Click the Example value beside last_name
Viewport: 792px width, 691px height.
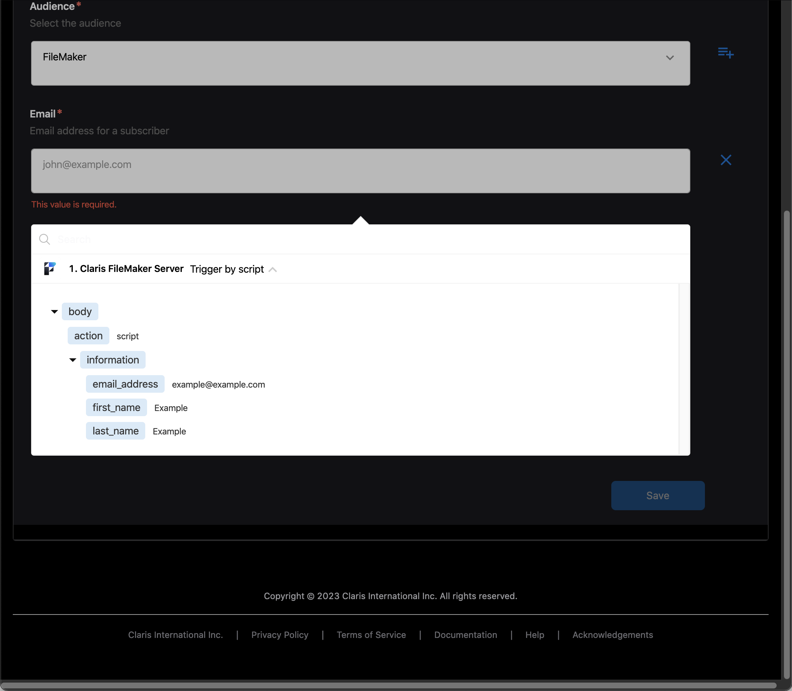[x=169, y=432]
